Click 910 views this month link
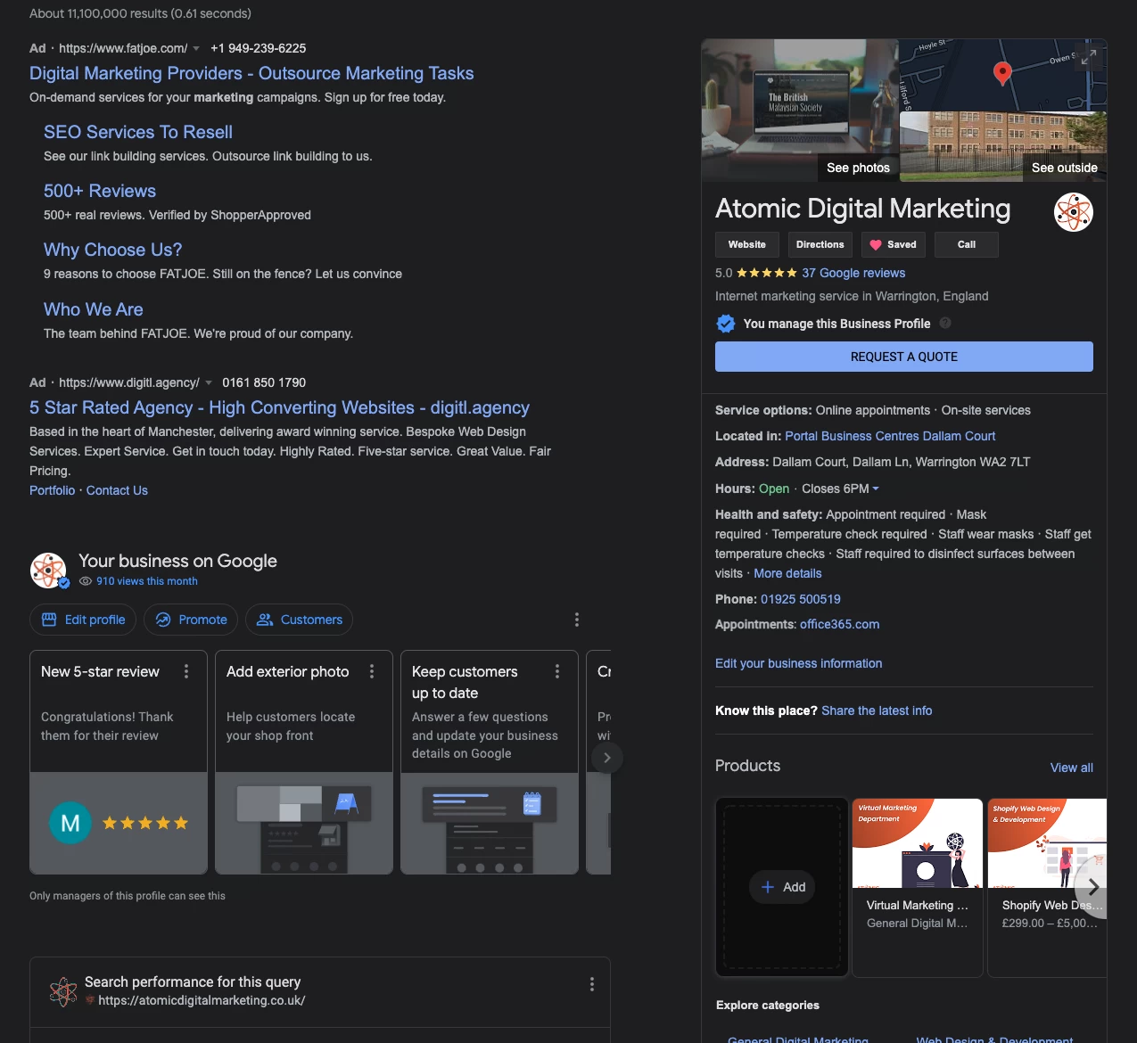This screenshot has width=1137, height=1043. click(x=147, y=581)
